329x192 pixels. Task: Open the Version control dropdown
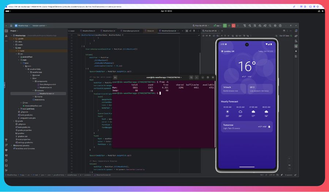pyautogui.click(x=39, y=26)
